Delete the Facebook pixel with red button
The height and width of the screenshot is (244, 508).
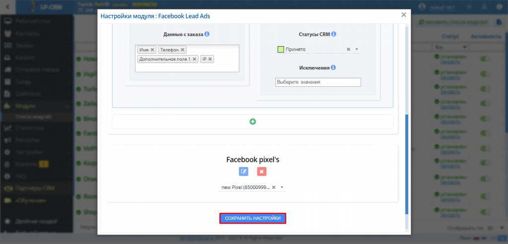(x=262, y=172)
